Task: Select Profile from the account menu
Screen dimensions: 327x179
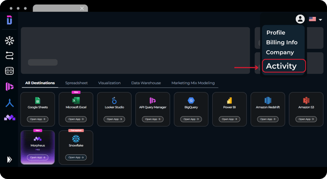Action: 276,33
